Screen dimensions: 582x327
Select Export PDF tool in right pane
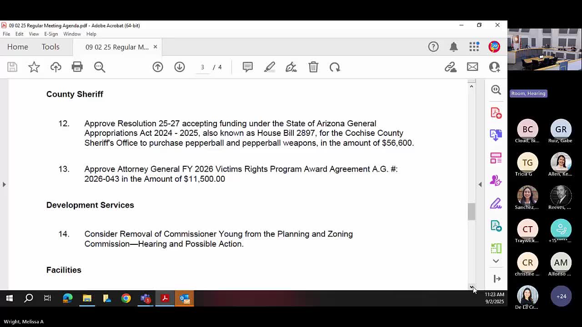point(496,135)
